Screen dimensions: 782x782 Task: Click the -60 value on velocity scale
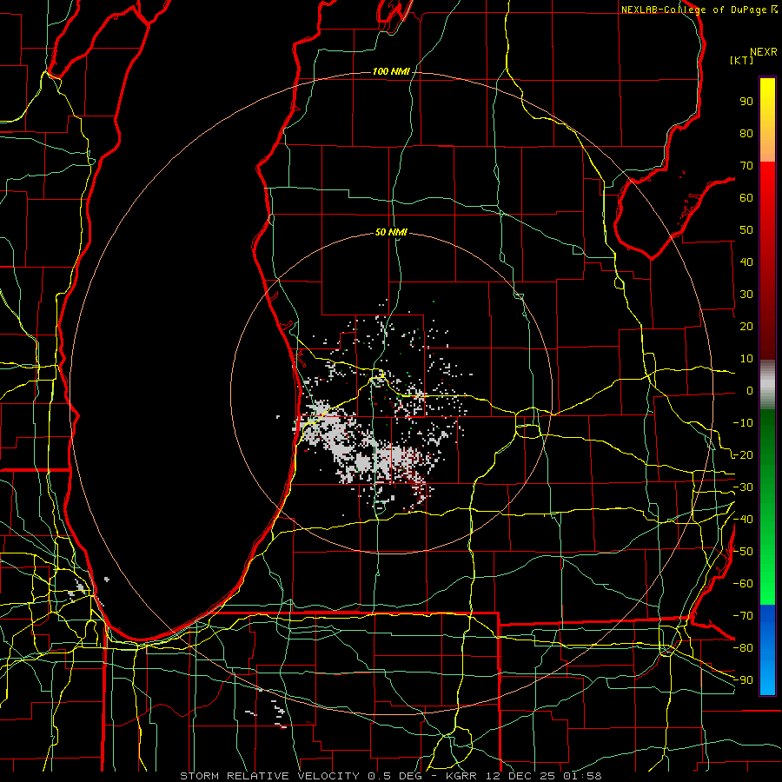[x=743, y=584]
